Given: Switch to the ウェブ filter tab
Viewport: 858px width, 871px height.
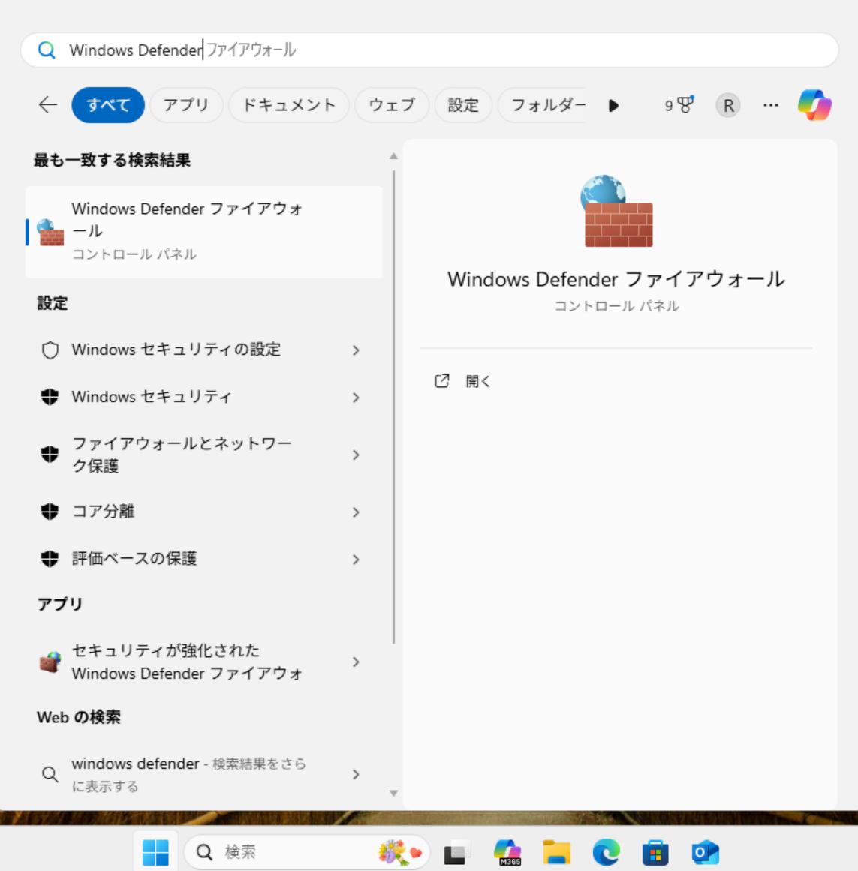Looking at the screenshot, I should 391,105.
